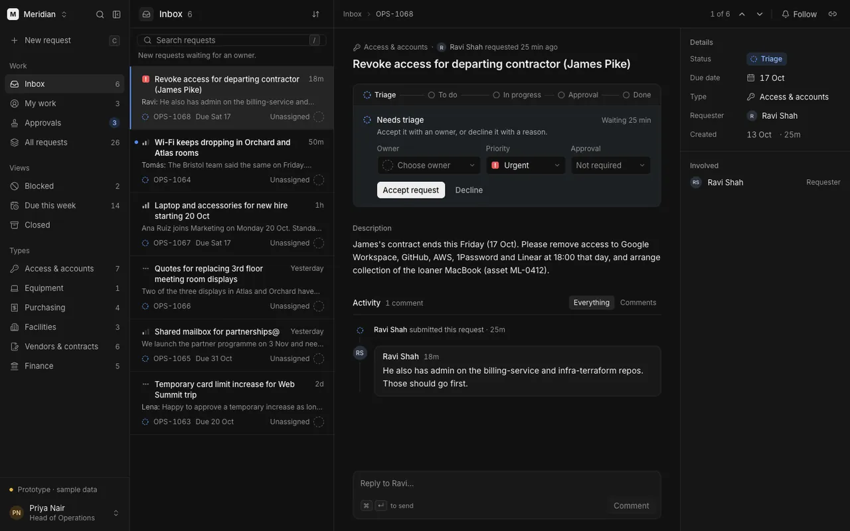The height and width of the screenshot is (531, 850).
Task: Click unassigned owner circle on OPS-1063
Action: click(319, 421)
